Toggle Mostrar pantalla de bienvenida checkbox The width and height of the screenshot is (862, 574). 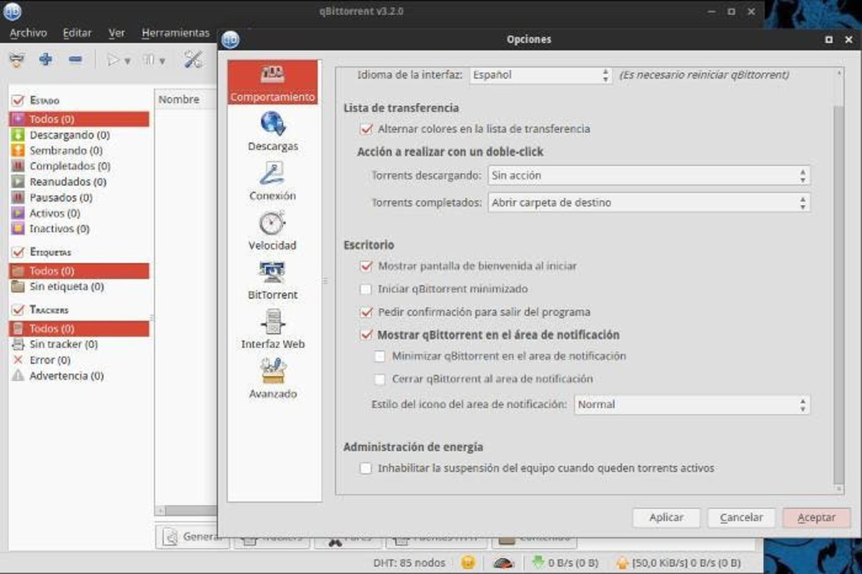[x=366, y=266]
